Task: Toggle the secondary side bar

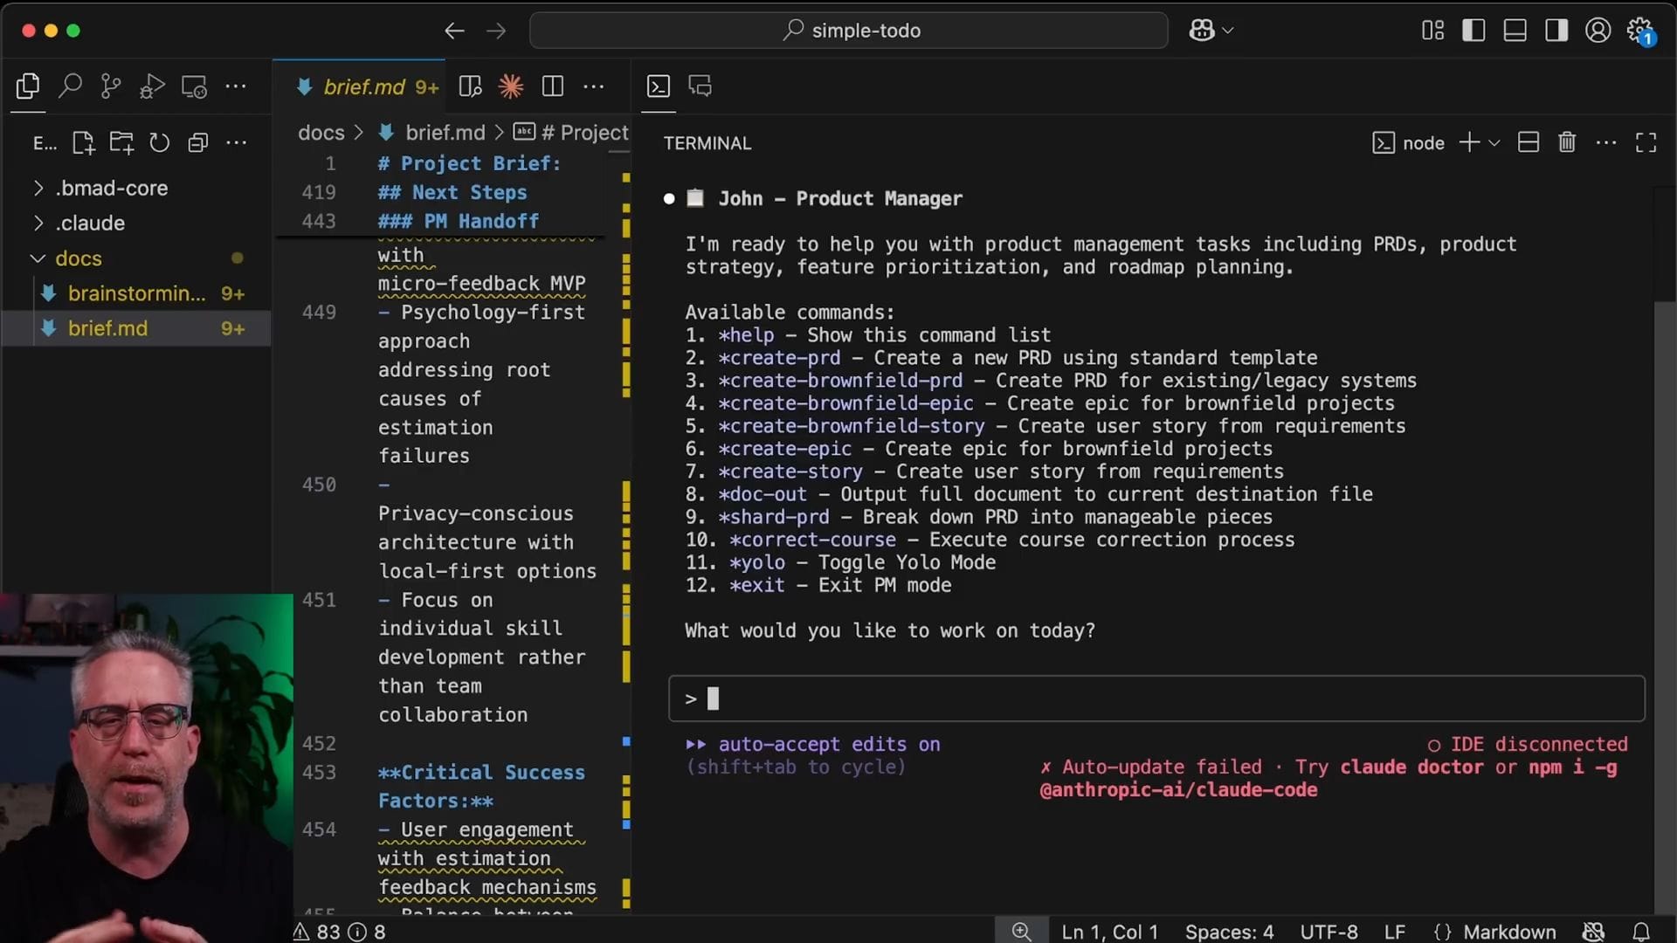Action: (1556, 31)
